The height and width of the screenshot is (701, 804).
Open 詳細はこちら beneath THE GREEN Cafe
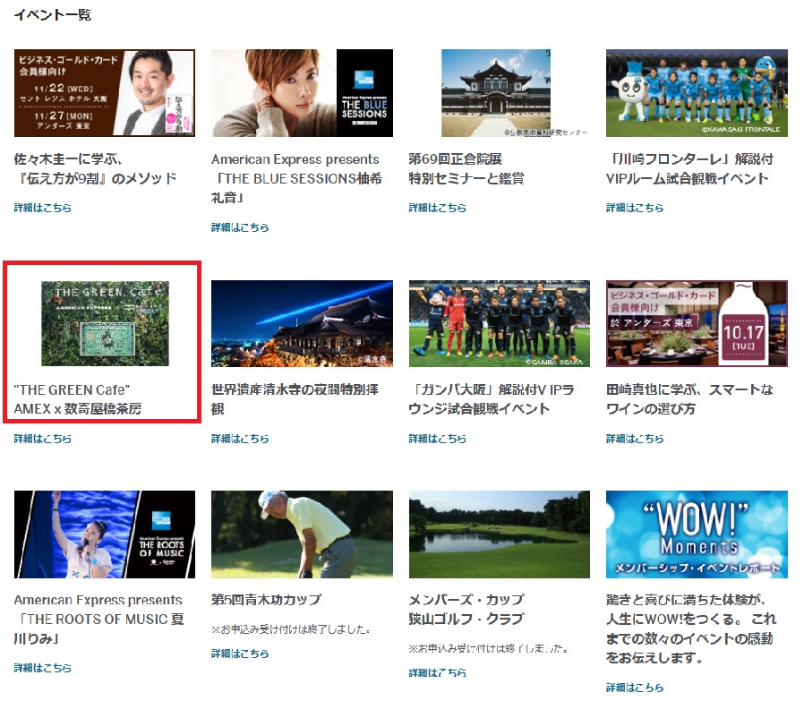coord(43,439)
